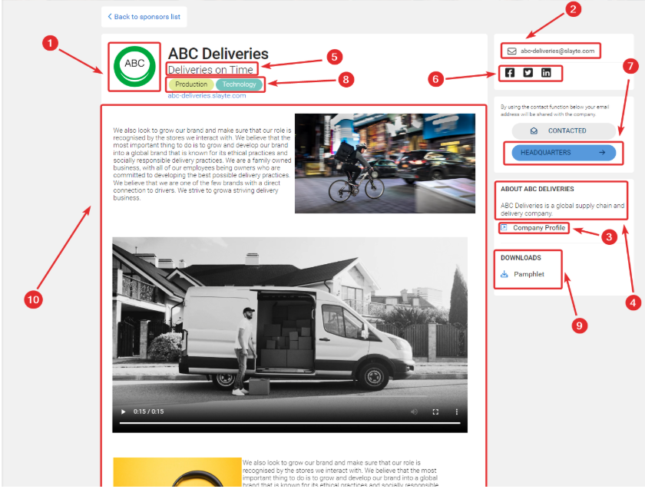Open the Twitter social icon

528,73
